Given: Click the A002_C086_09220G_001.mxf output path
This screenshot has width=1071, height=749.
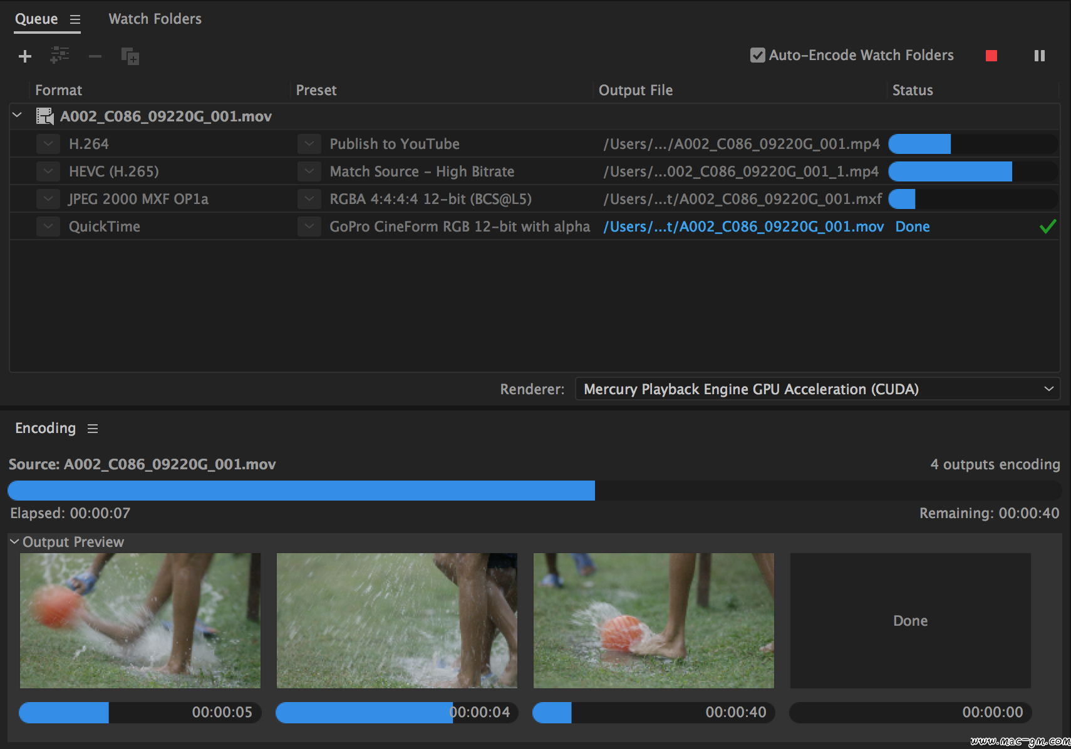Looking at the screenshot, I should point(743,199).
